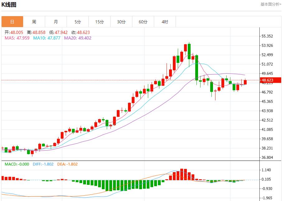Click the tallest green candlestick at the peak
Image resolution: width=284 pixels, height=201 pixels.
click(x=189, y=51)
